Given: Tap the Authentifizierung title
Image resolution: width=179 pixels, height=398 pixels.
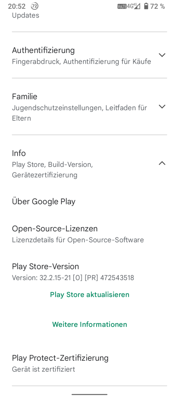Looking at the screenshot, I should [43, 50].
